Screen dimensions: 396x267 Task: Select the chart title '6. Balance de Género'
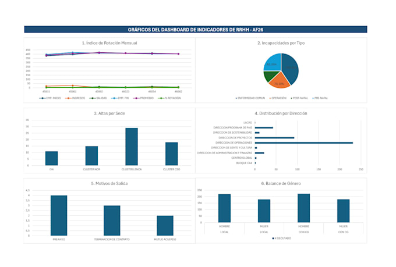click(281, 183)
